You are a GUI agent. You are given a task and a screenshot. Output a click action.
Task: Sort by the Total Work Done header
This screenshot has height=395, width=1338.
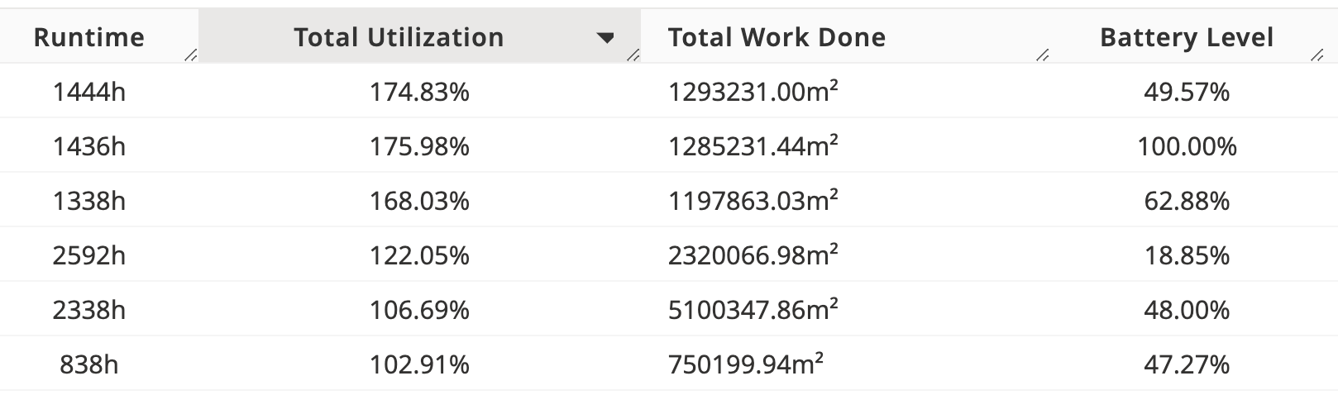coord(777,37)
